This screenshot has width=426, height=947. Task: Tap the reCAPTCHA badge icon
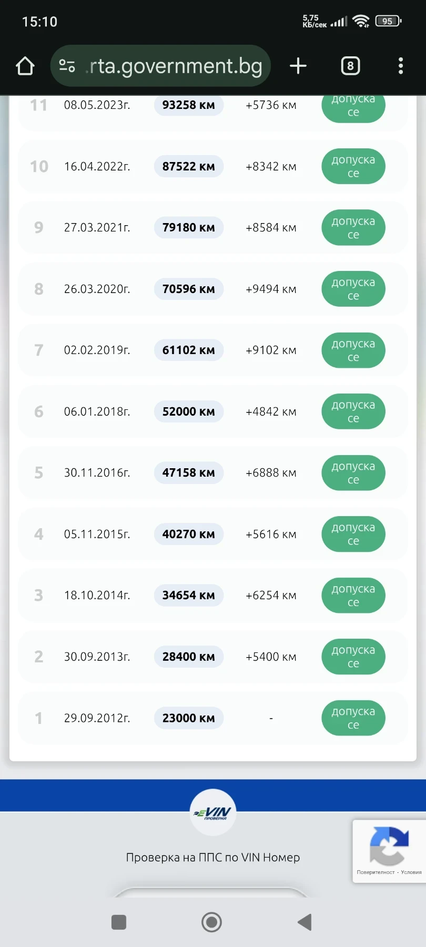pyautogui.click(x=389, y=845)
